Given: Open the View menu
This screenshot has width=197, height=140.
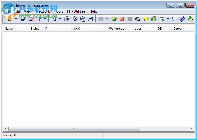Looking at the screenshot, I should 28,11.
